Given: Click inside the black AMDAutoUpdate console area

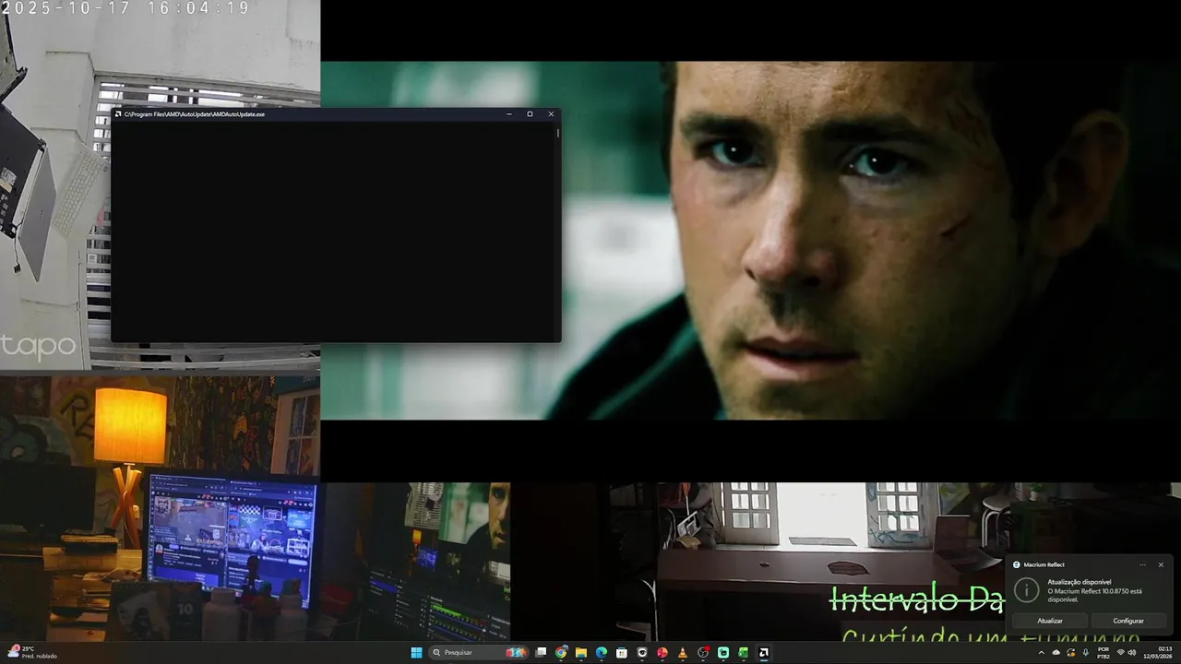Looking at the screenshot, I should [x=333, y=231].
